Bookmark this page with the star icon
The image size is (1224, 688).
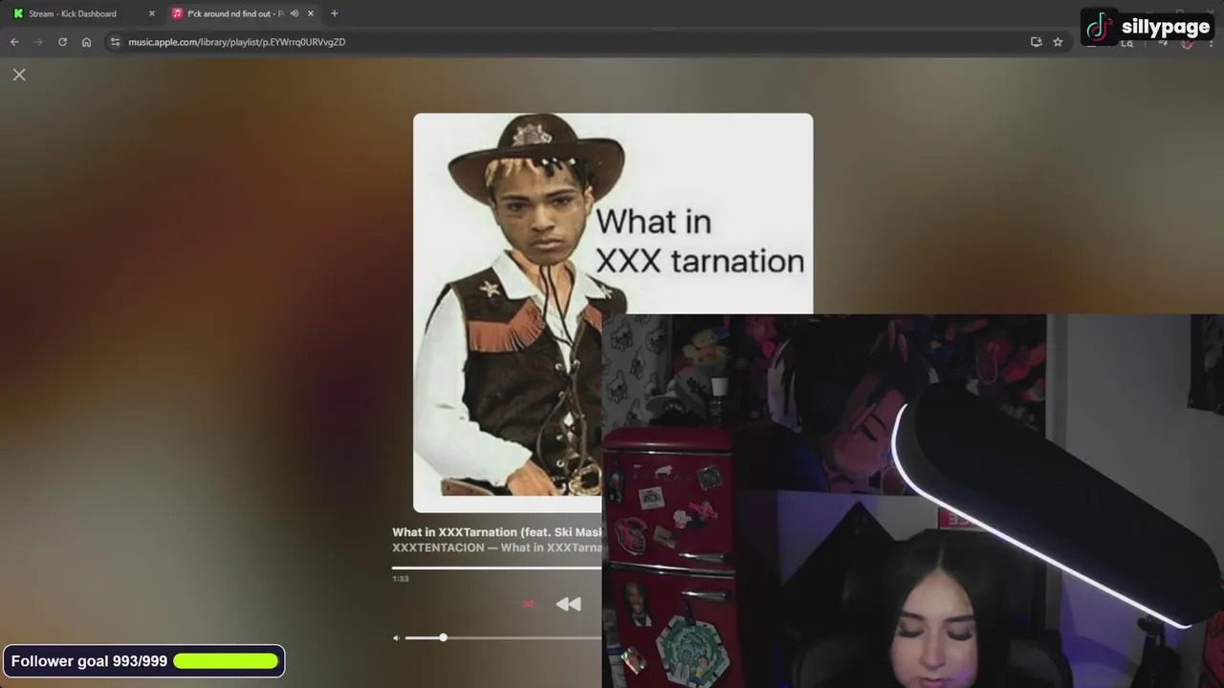1058,42
